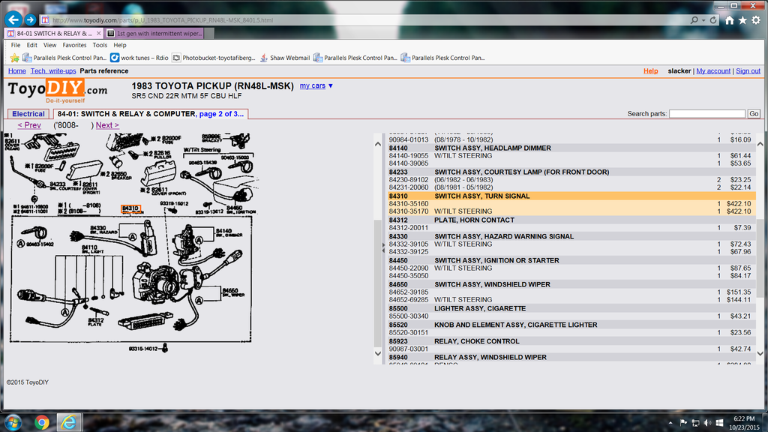Image resolution: width=768 pixels, height=432 pixels.
Task: Select the 84330 HAZARD WARNING SIGNAL row
Action: pyautogui.click(x=571, y=236)
